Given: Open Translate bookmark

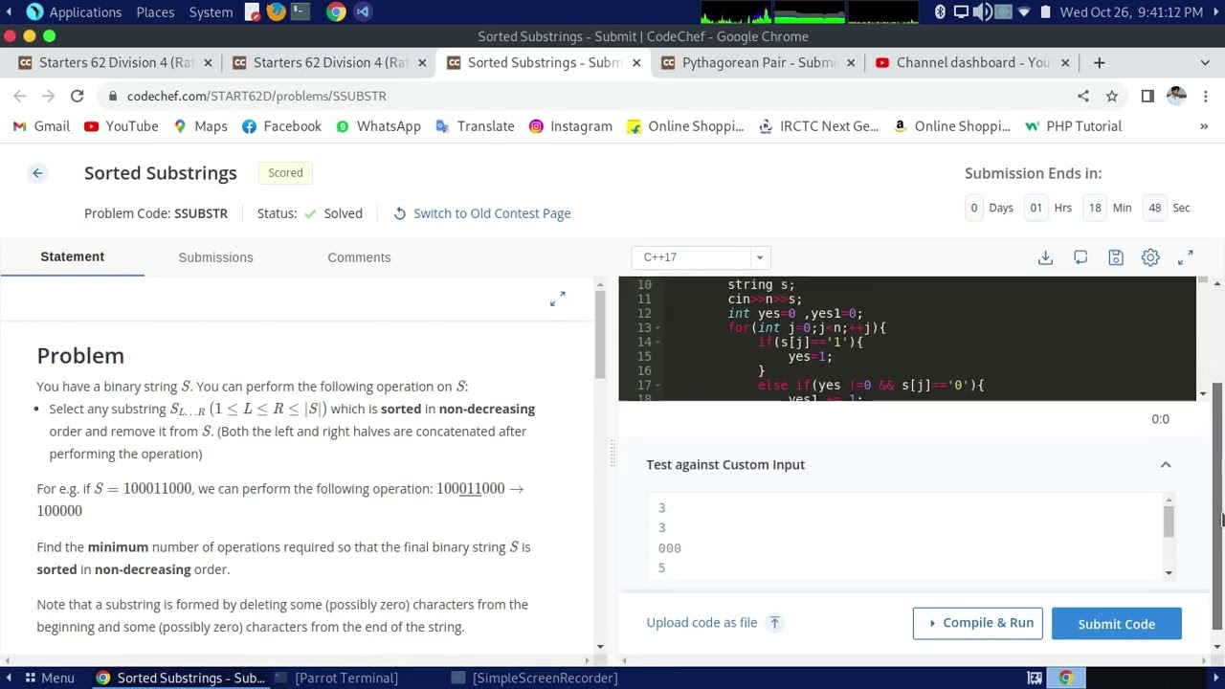Looking at the screenshot, I should click(475, 126).
